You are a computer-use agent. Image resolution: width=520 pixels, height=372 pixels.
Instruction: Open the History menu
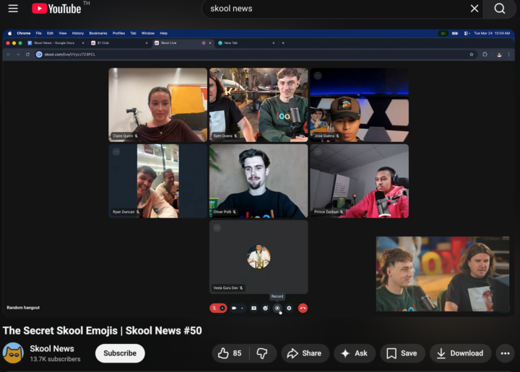coord(78,33)
